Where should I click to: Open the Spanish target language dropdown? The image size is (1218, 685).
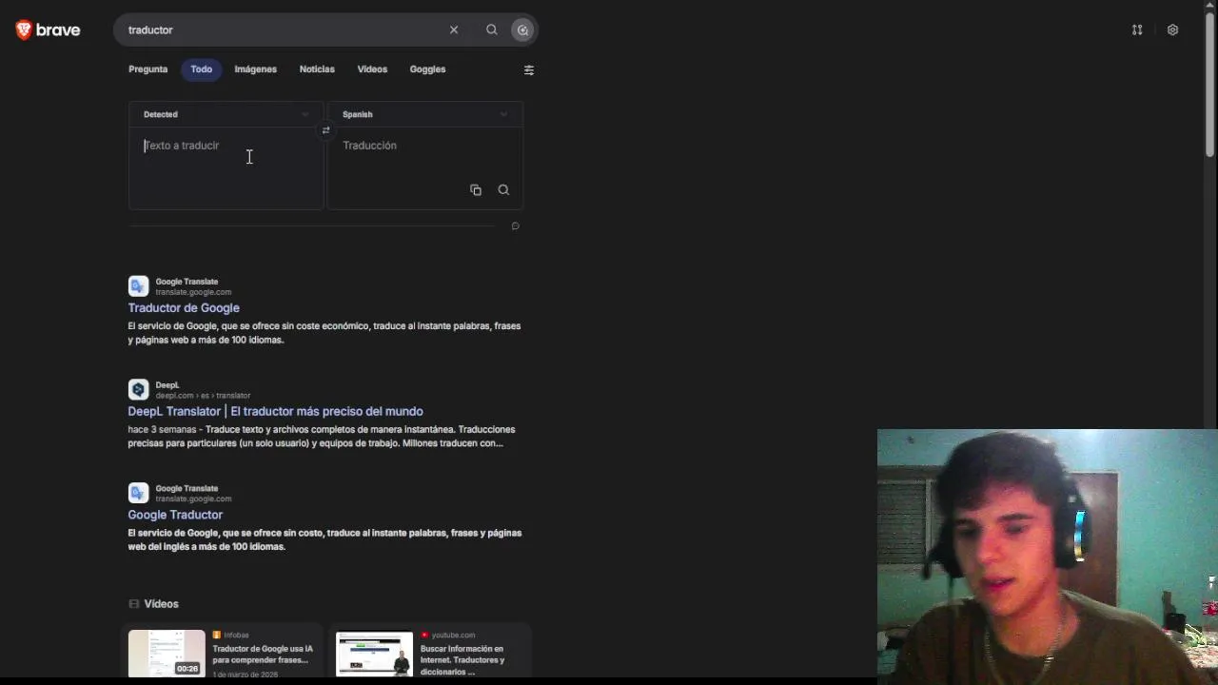tap(425, 114)
